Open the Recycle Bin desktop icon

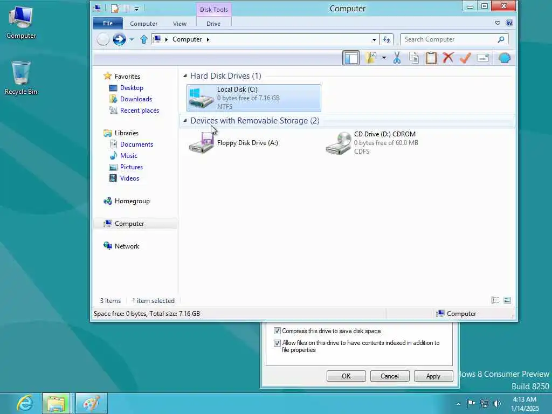point(21,78)
